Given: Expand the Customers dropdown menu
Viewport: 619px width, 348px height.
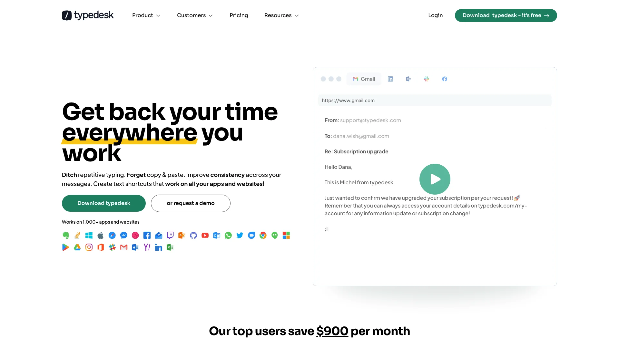Looking at the screenshot, I should (x=195, y=15).
